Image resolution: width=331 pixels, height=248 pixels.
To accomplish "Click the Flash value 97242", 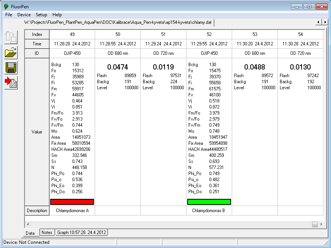I will [313, 76].
